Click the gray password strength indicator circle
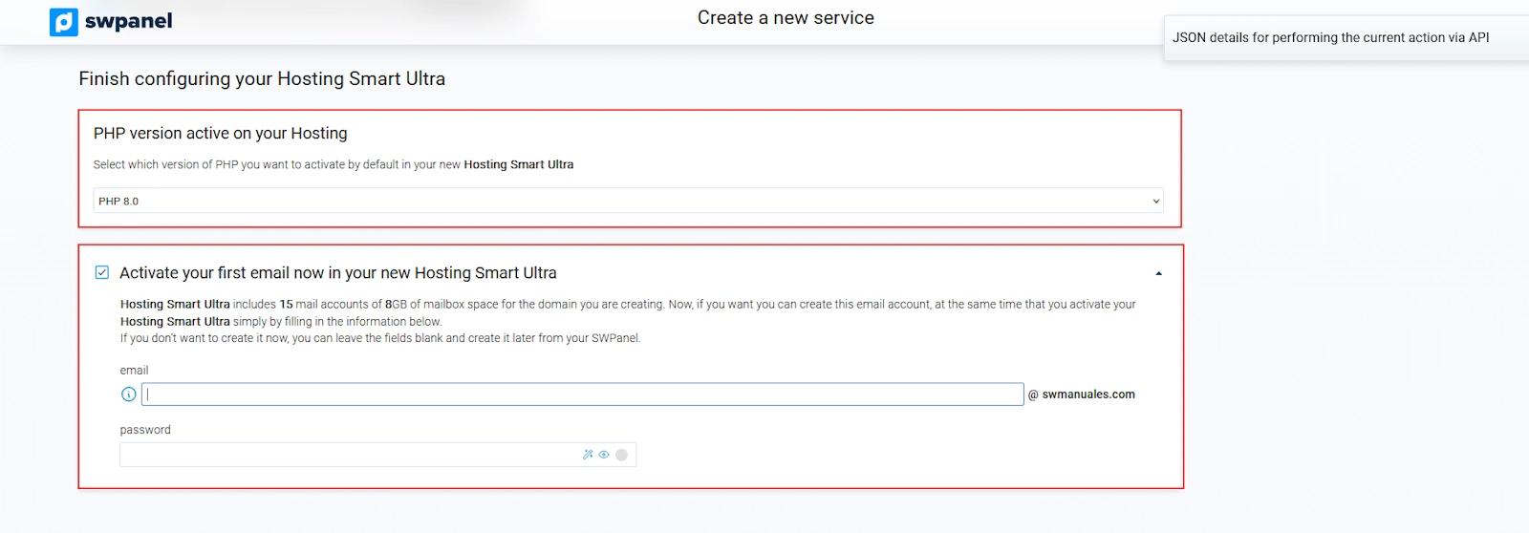Screen dimensions: 1529x533 (621, 455)
